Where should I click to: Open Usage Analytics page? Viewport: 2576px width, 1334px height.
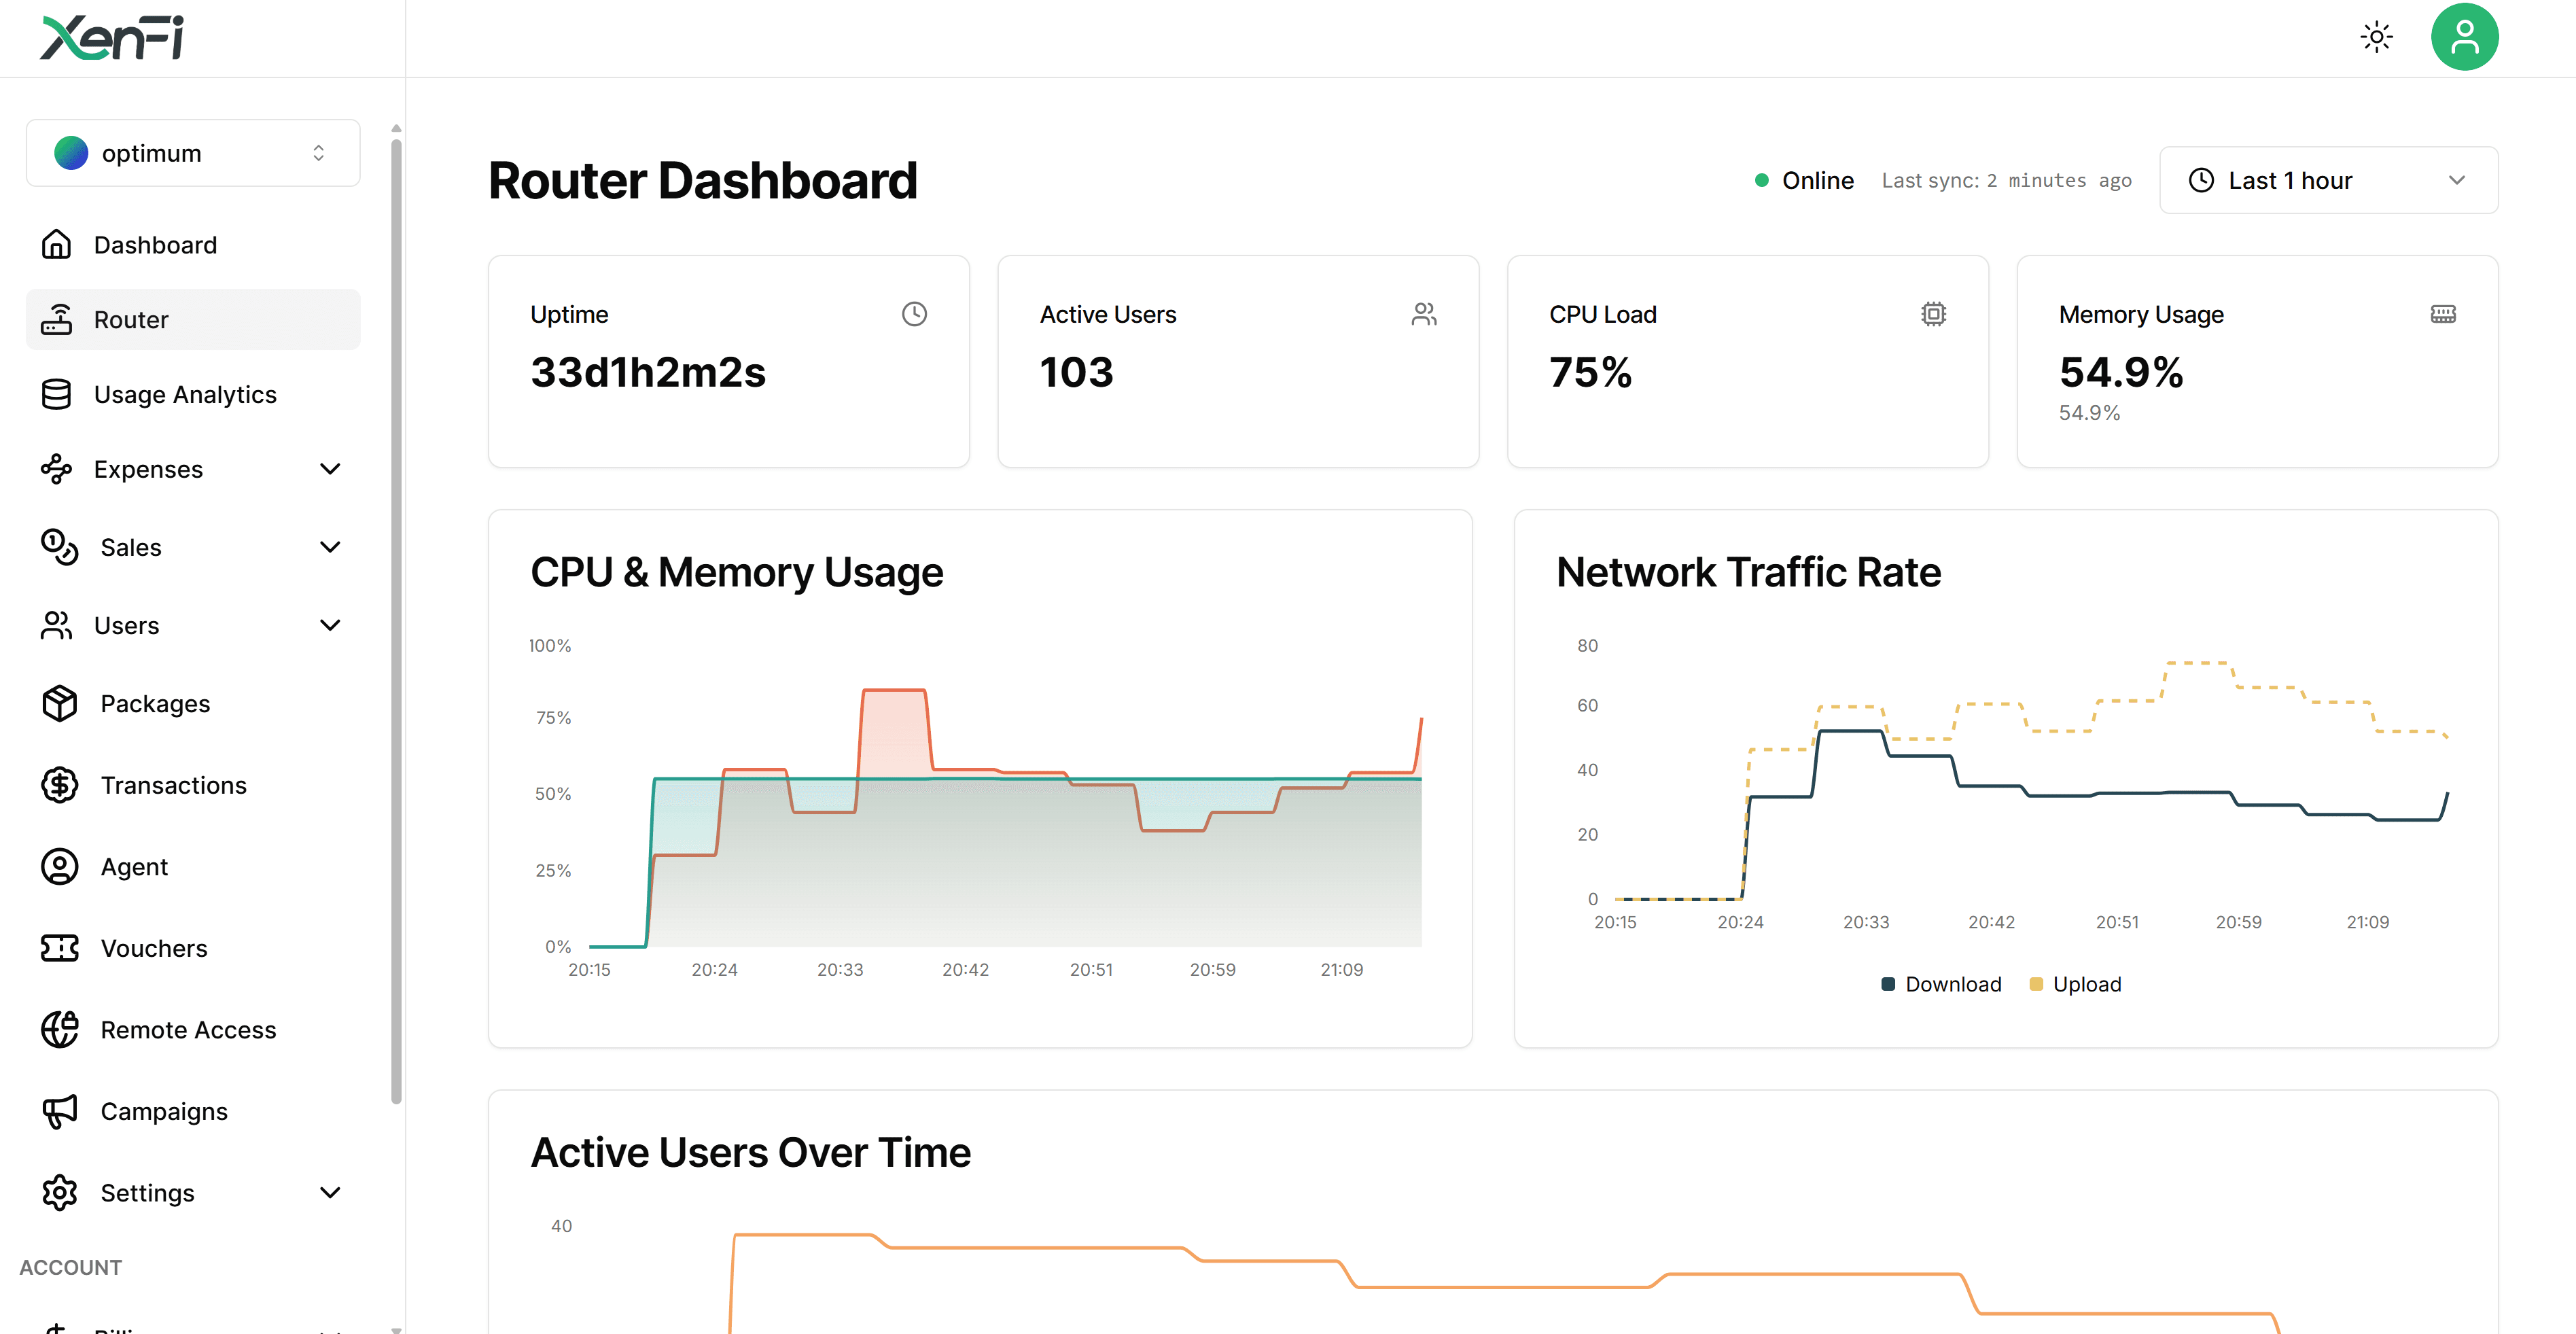pos(193,395)
